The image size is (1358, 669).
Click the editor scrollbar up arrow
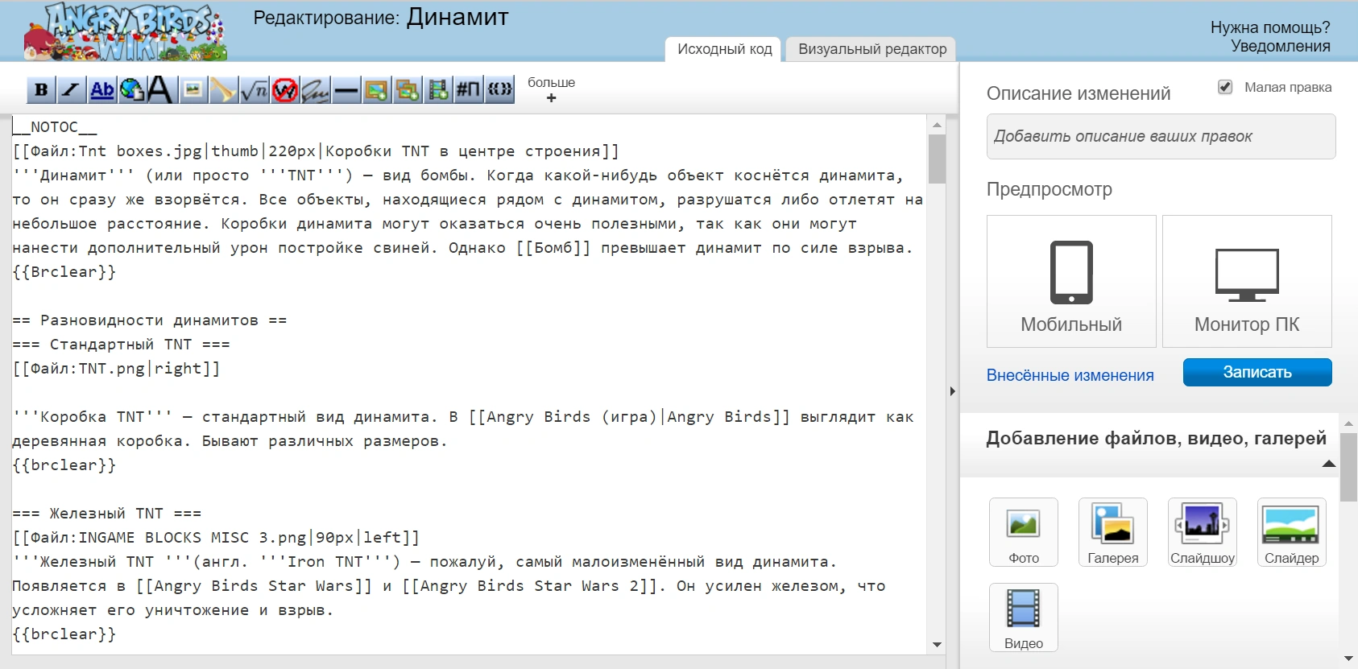[937, 125]
